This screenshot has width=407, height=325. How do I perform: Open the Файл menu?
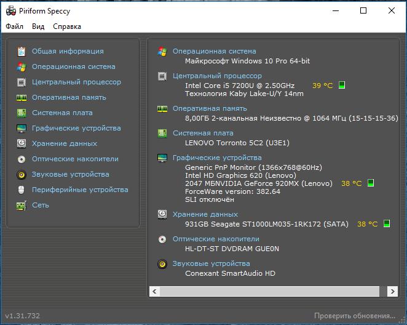[15, 26]
